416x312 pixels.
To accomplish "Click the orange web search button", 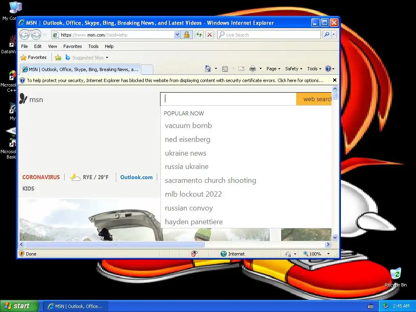I will (314, 99).
